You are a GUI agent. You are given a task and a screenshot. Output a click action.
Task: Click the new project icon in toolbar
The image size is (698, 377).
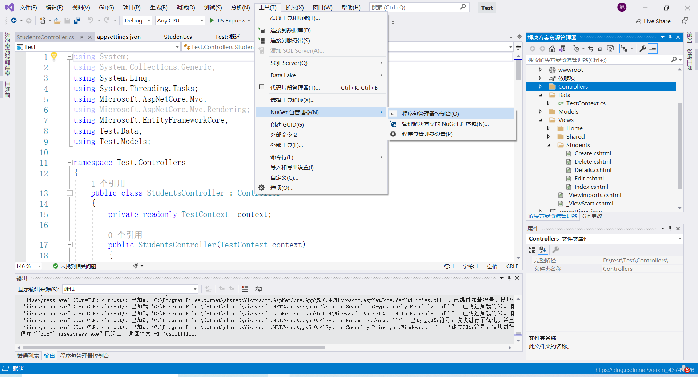43,21
